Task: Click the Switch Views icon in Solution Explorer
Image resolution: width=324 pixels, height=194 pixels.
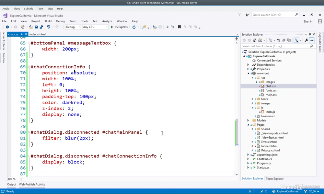Action: [260, 40]
